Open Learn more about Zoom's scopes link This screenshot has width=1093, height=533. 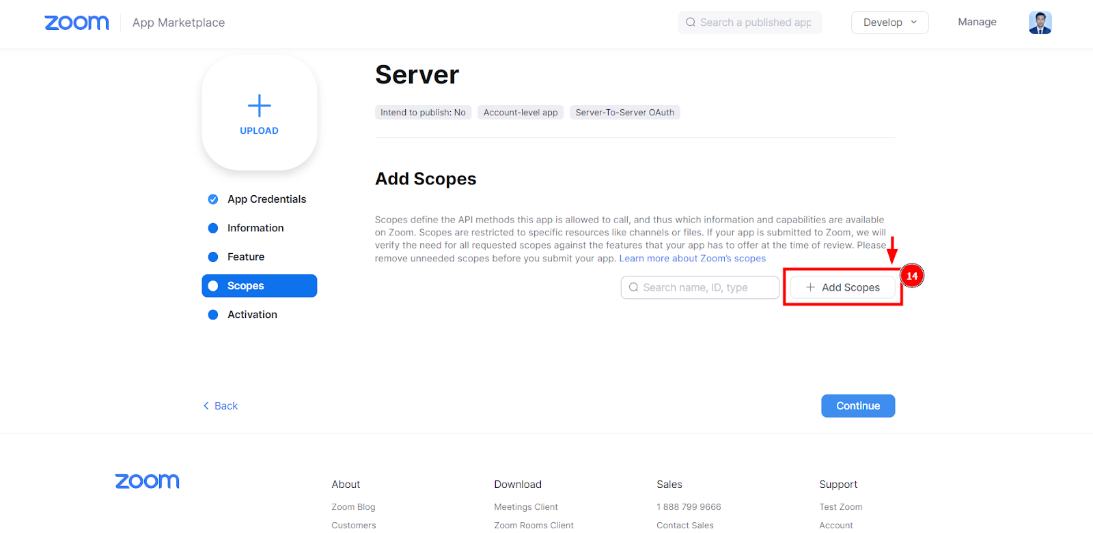[x=692, y=259]
